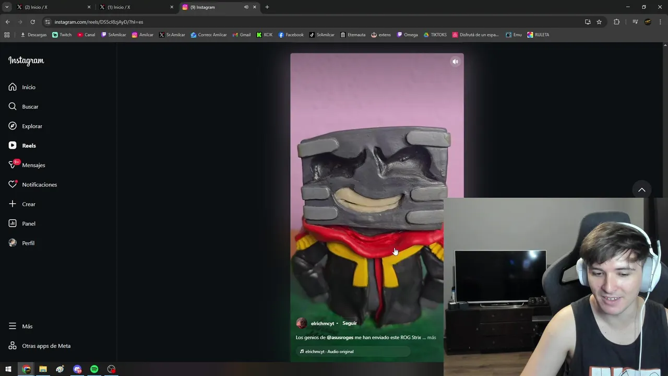Go back in browser history
Viewport: 668px width, 376px height.
7,22
